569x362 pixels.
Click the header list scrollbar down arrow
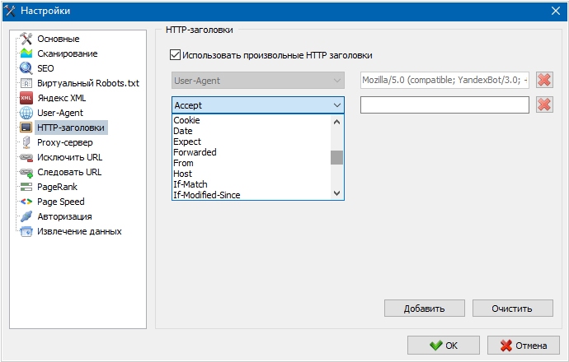click(x=336, y=193)
